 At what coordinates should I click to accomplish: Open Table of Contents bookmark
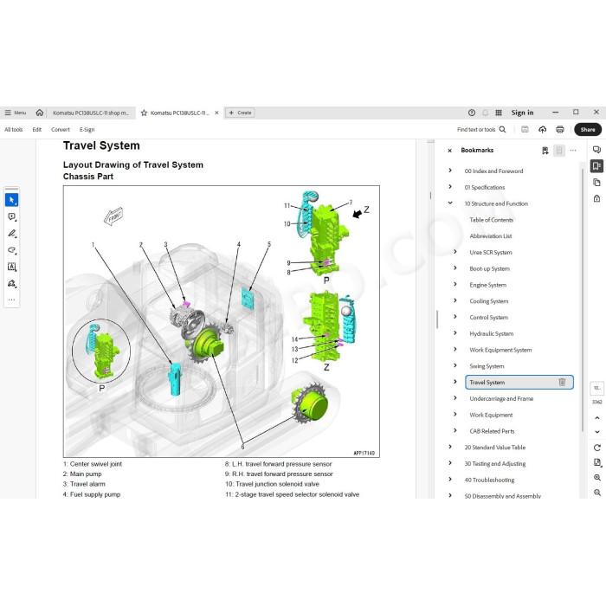click(x=491, y=220)
